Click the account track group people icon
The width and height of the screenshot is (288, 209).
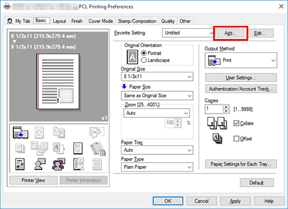(59, 164)
